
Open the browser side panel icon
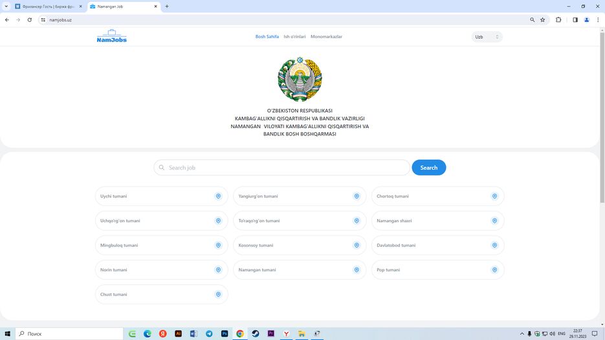tap(575, 19)
